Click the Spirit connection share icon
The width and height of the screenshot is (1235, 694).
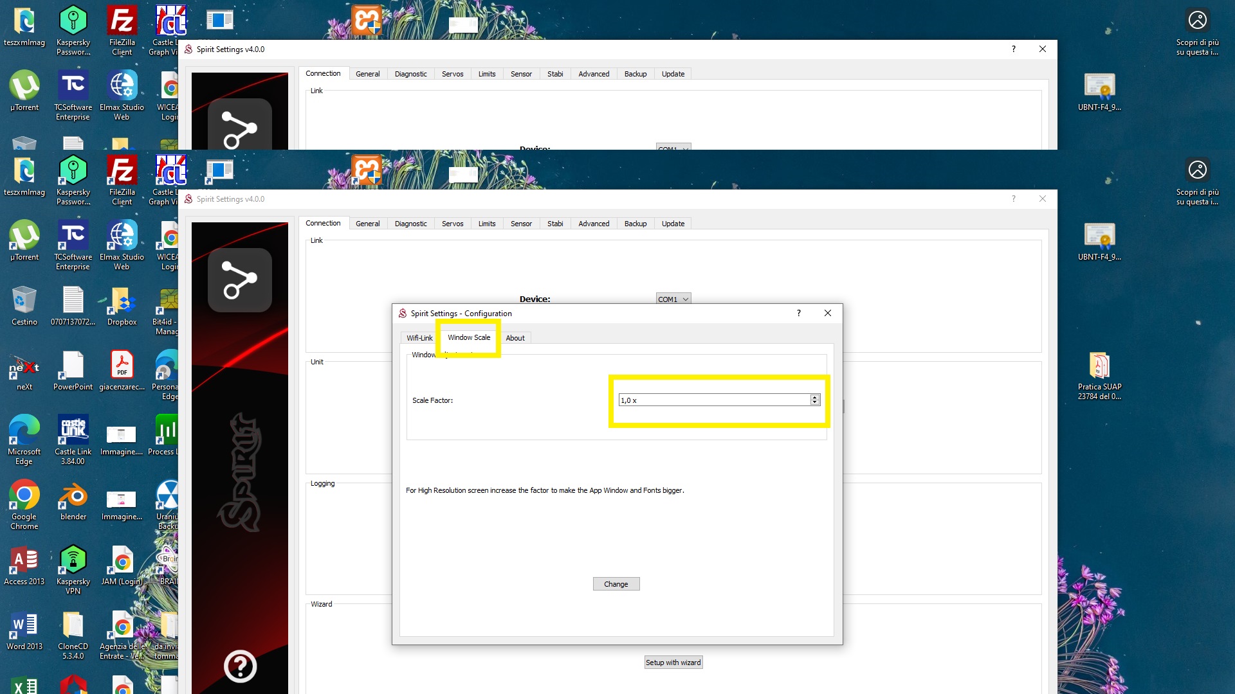[239, 280]
